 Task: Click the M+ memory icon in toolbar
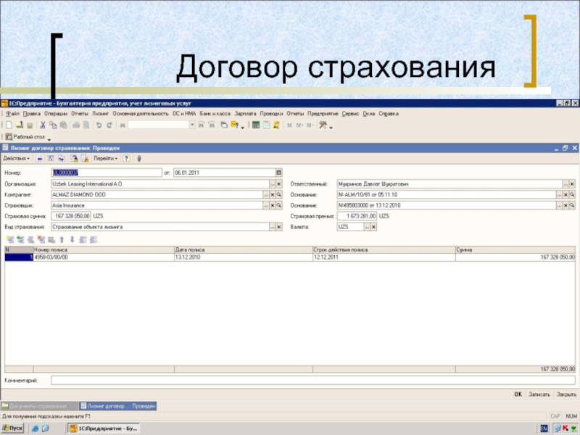pyautogui.click(x=299, y=125)
